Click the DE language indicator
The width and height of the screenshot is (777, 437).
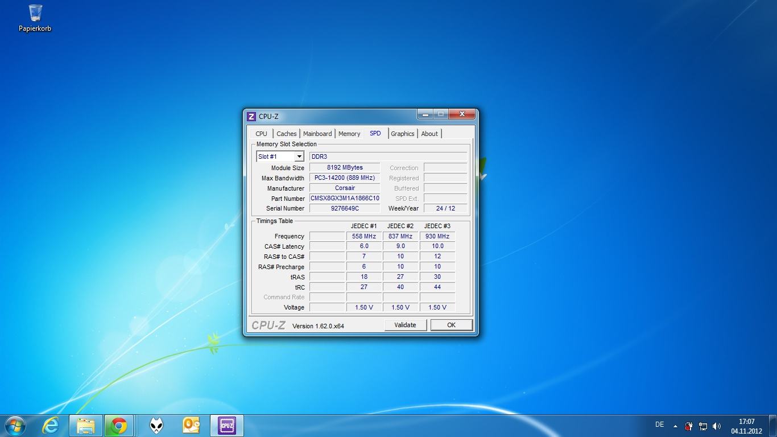click(659, 424)
